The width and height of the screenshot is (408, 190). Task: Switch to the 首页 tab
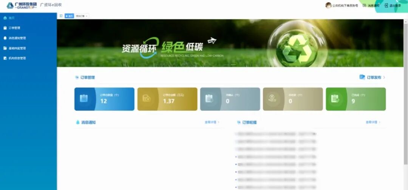click(69, 16)
